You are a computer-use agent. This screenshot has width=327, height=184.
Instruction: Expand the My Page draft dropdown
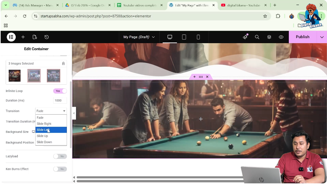click(139, 37)
